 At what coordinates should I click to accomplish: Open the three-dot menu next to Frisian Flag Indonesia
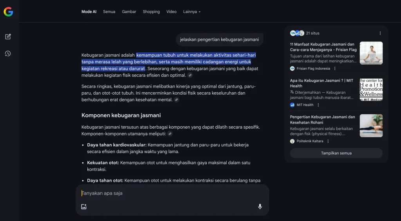335,68
